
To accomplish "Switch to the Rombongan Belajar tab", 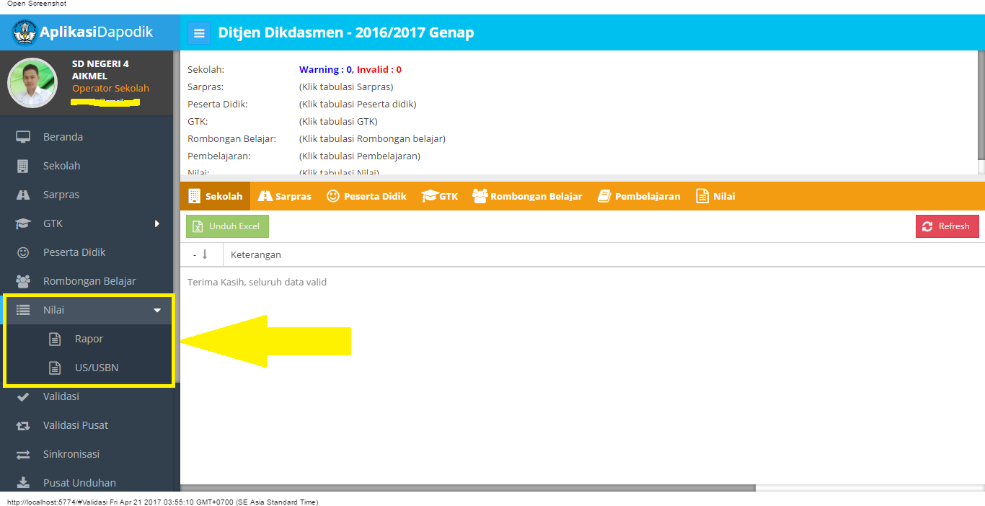I will (x=527, y=196).
